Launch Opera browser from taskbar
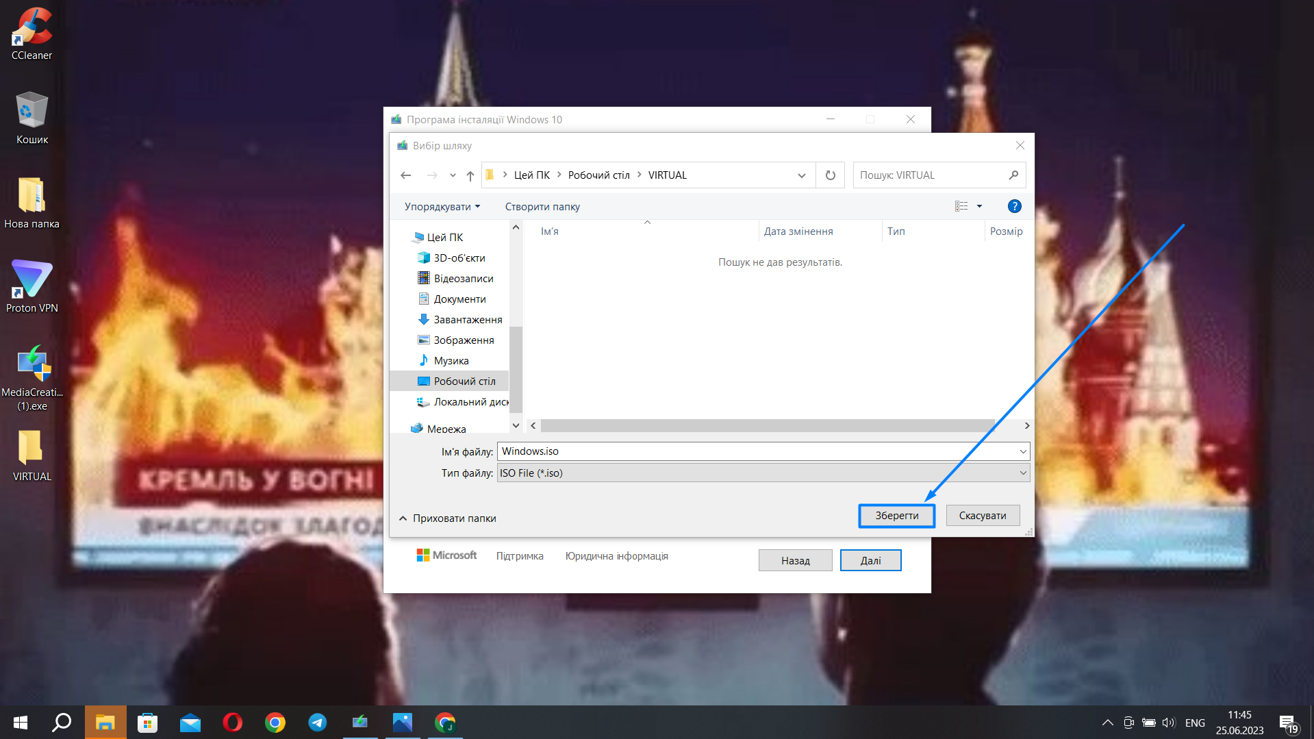Viewport: 1314px width, 739px height. click(x=232, y=723)
